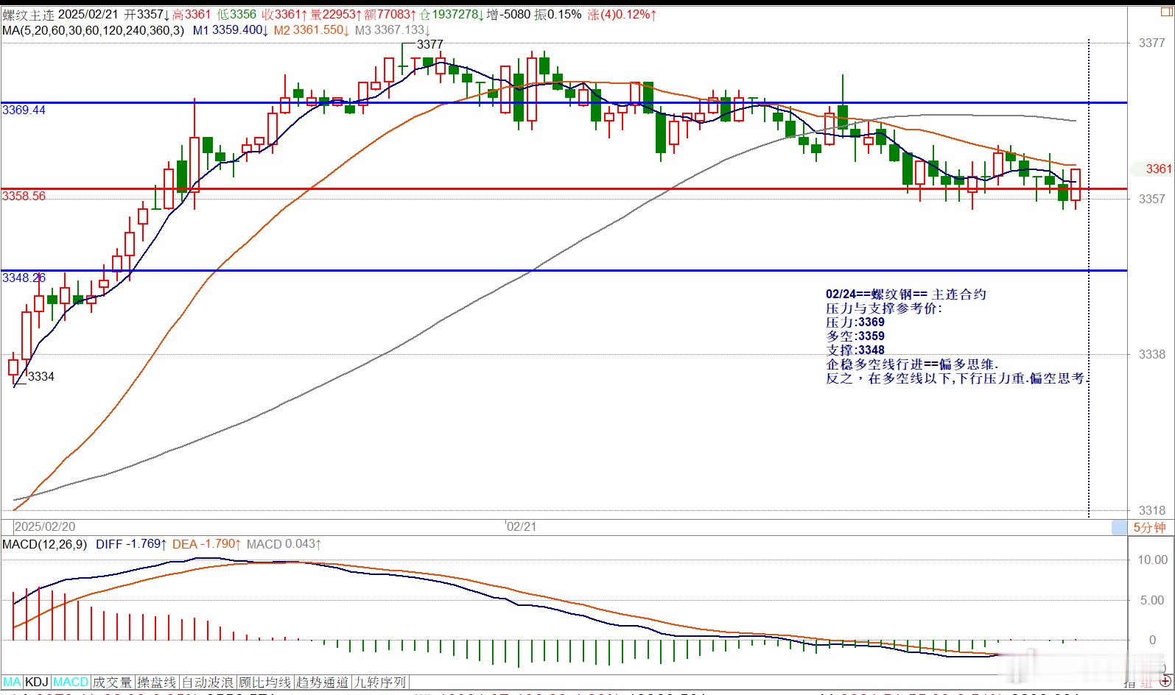Click the M1 3359.400 moving average value
This screenshot has width=1175, height=695.
(x=231, y=30)
